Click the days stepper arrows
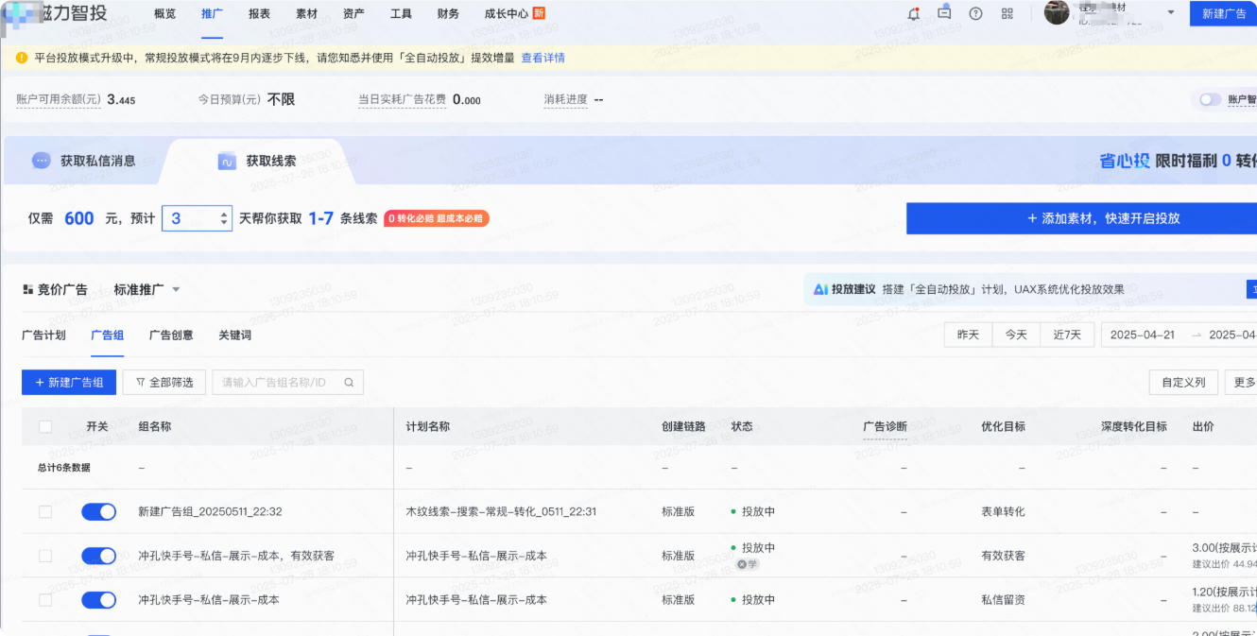The image size is (1257, 636). point(224,218)
